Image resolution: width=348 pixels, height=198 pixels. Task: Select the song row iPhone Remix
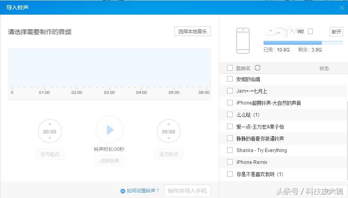(283, 162)
